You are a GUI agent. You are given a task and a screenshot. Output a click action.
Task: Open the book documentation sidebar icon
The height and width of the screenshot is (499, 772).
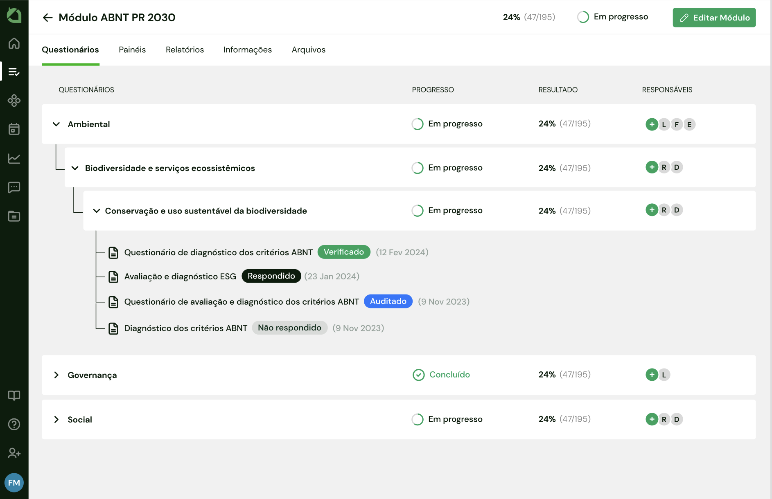[14, 396]
